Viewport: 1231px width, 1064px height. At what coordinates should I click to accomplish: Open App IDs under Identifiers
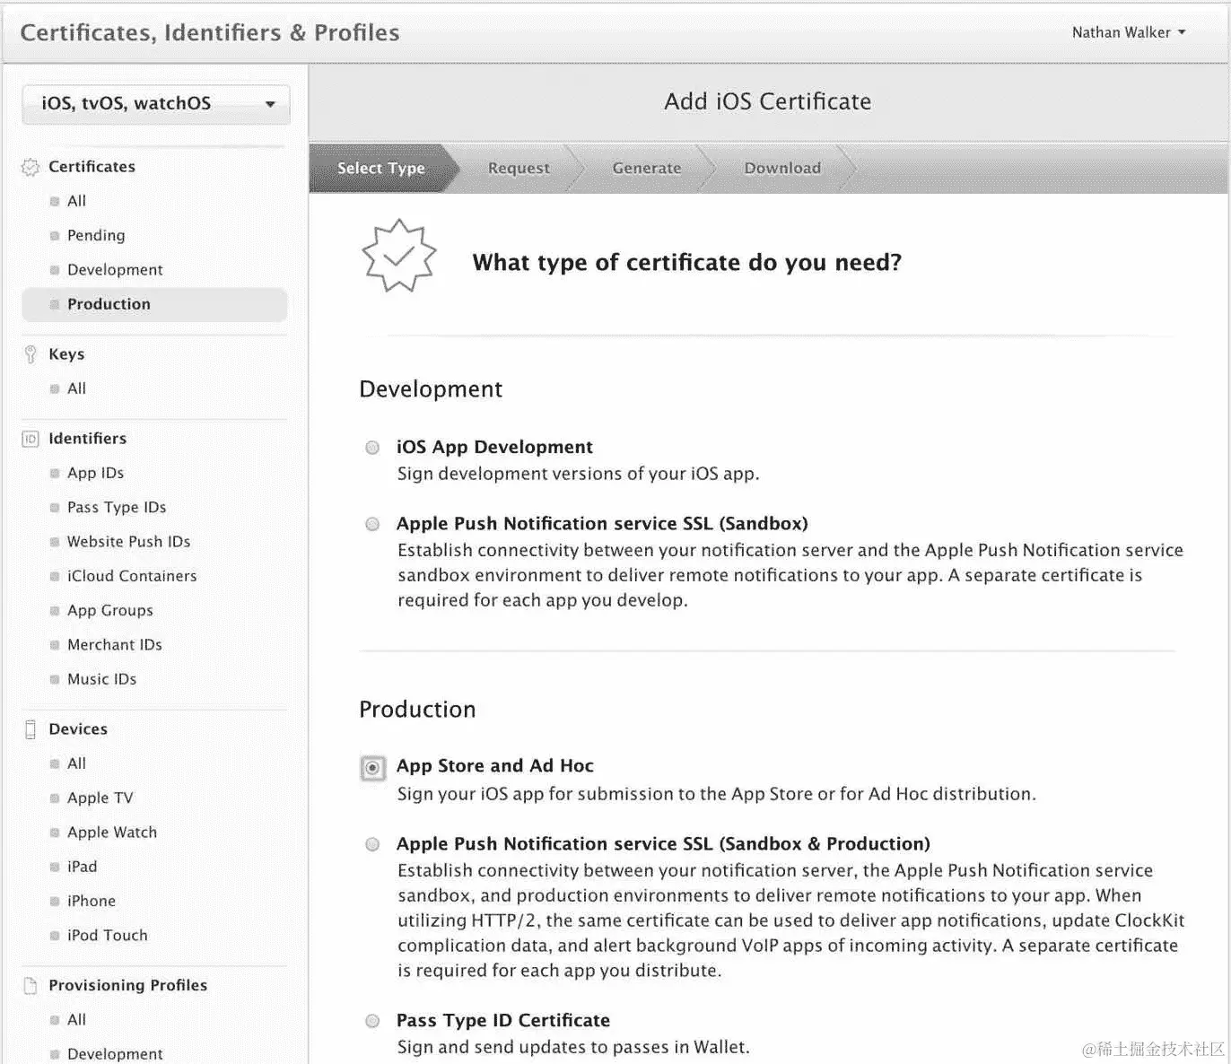95,473
